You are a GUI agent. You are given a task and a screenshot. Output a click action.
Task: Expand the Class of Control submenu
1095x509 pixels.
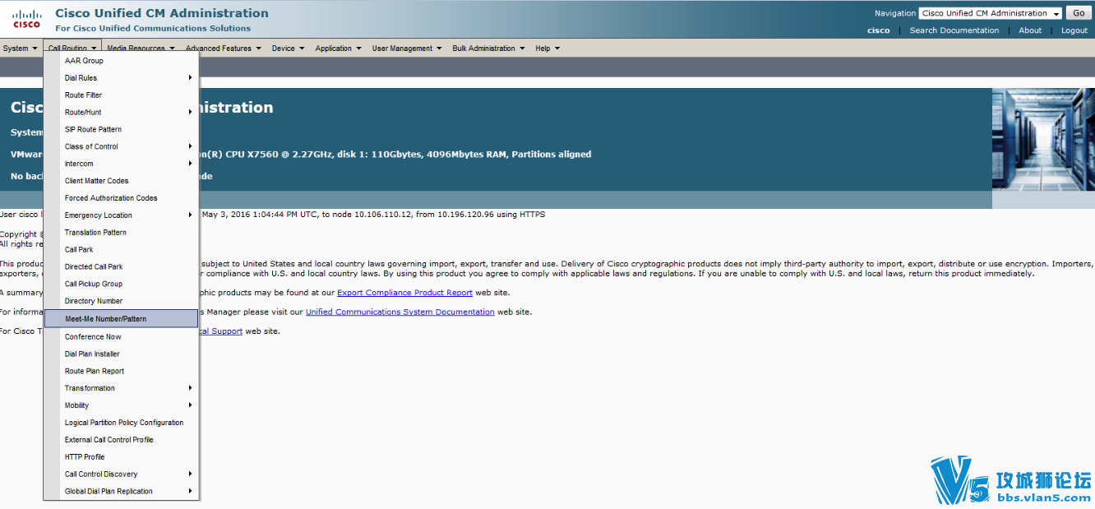point(121,147)
